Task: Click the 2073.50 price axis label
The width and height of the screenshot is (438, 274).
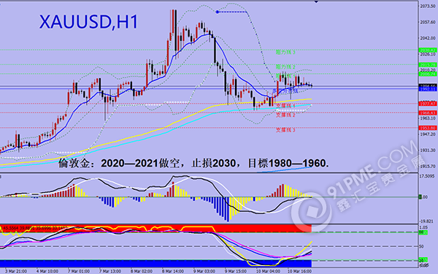Action: pyautogui.click(x=428, y=6)
